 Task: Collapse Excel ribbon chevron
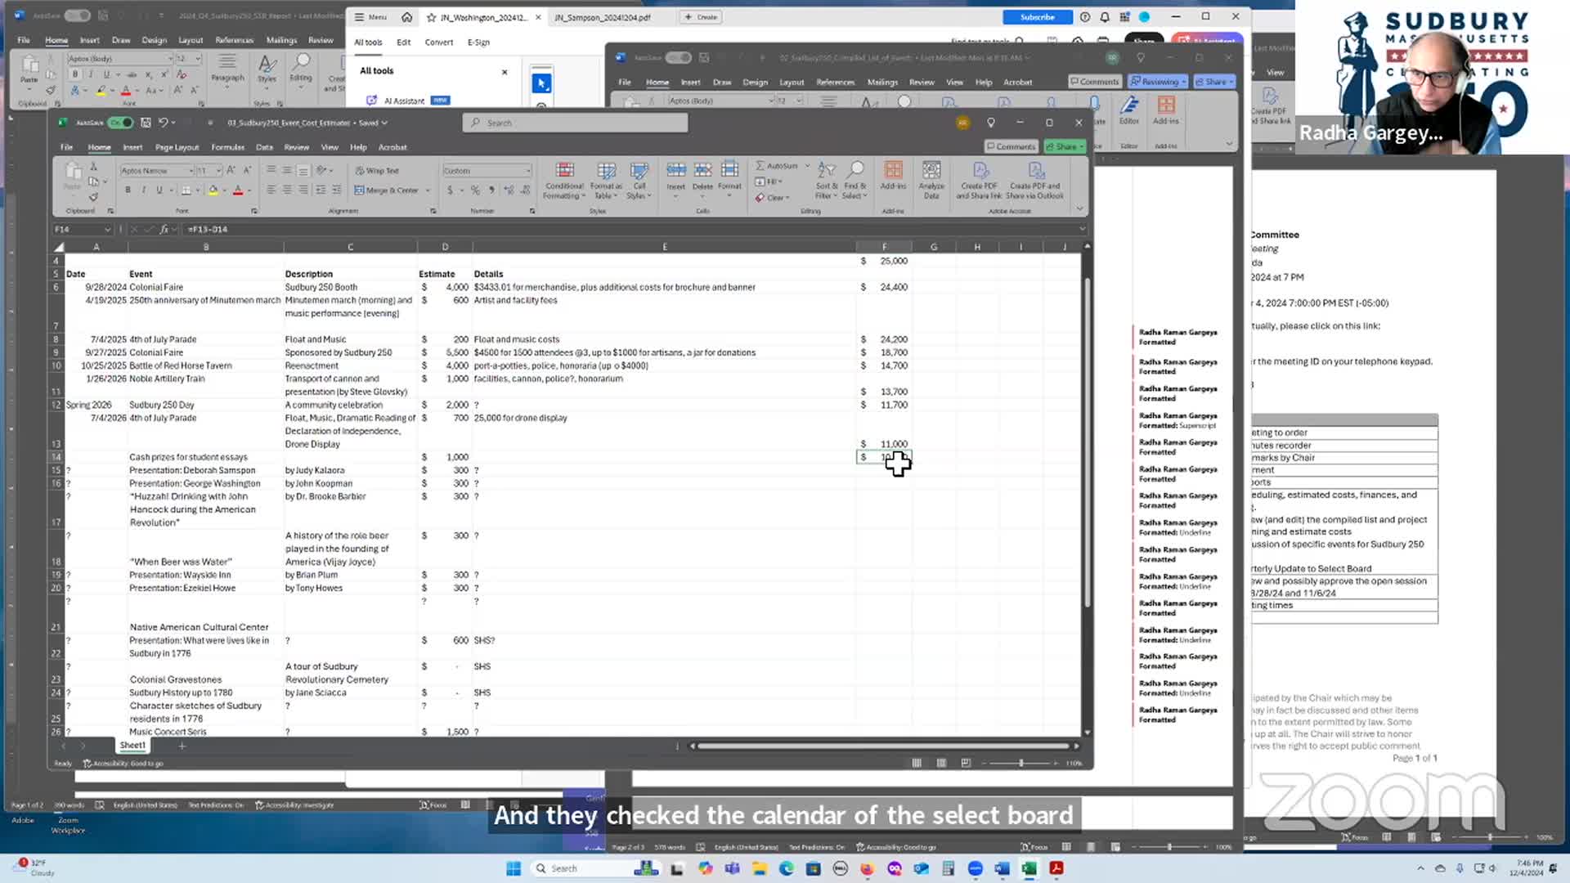1079,209
